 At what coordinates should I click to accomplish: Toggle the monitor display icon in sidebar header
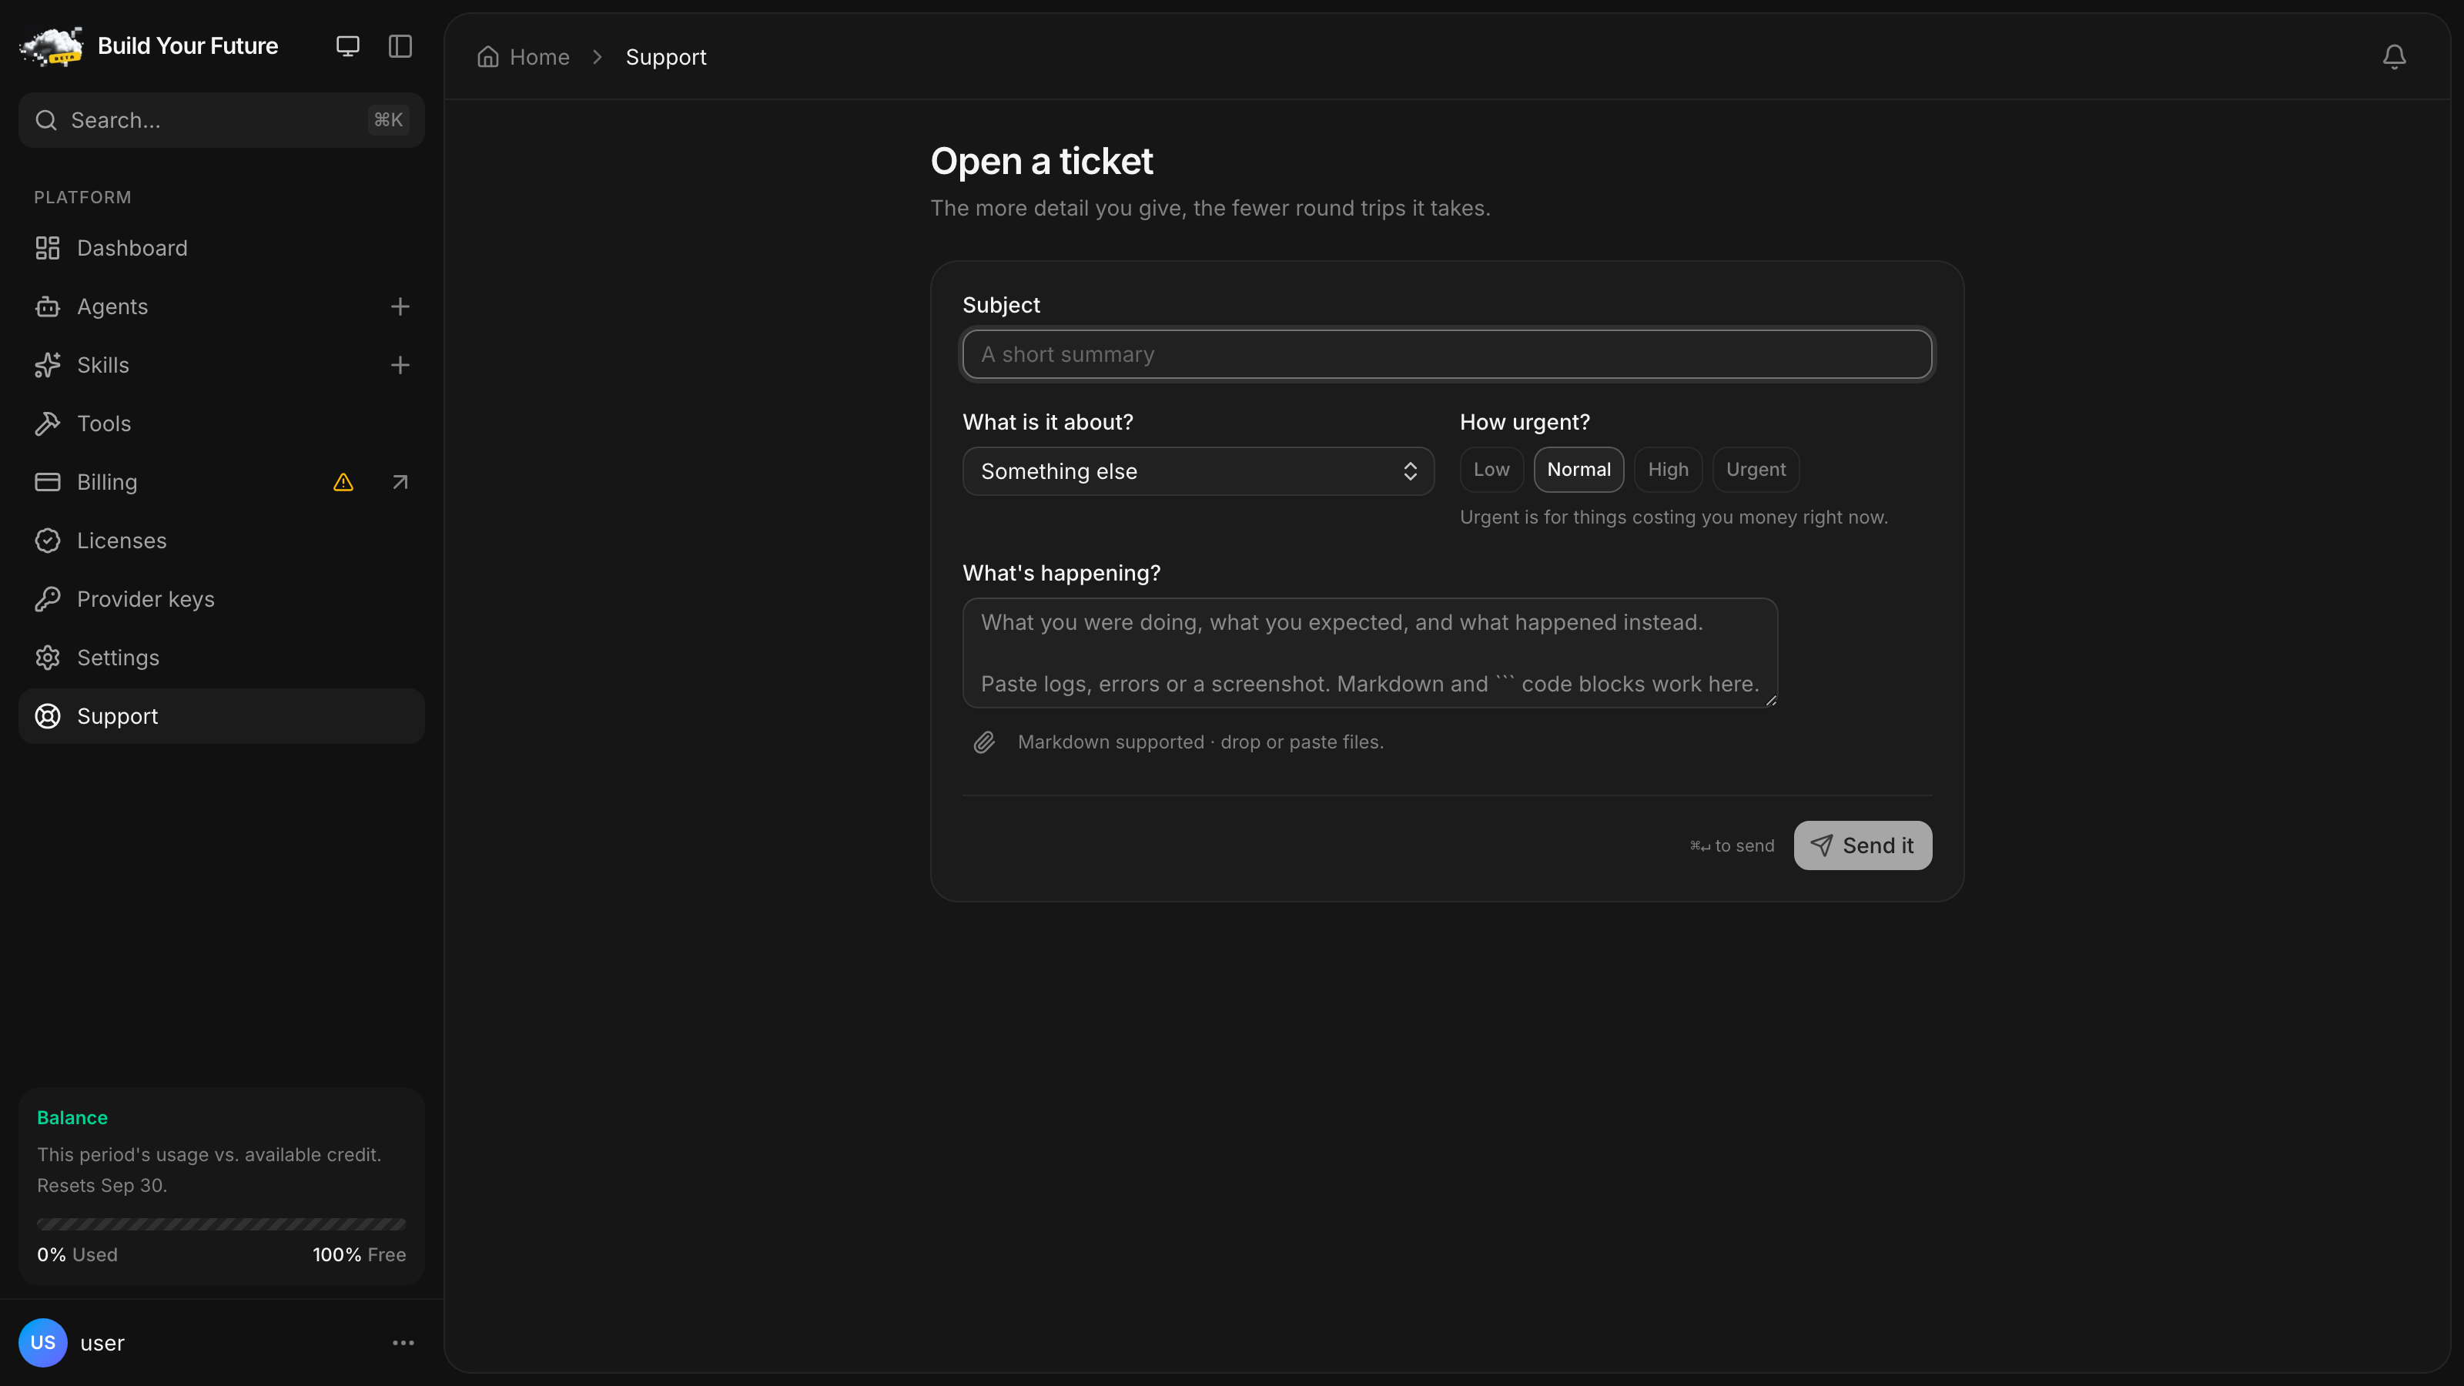(347, 46)
